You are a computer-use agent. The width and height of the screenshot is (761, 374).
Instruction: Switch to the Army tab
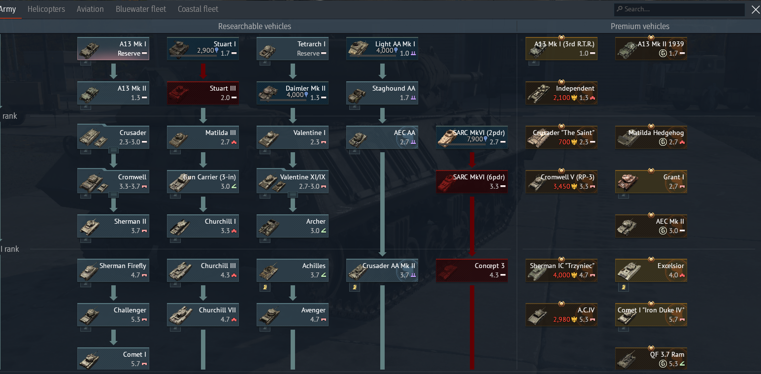pos(8,9)
